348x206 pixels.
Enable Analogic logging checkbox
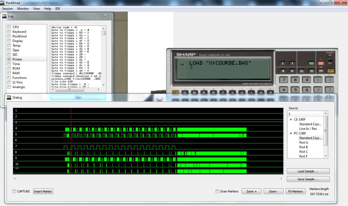coord(9,87)
